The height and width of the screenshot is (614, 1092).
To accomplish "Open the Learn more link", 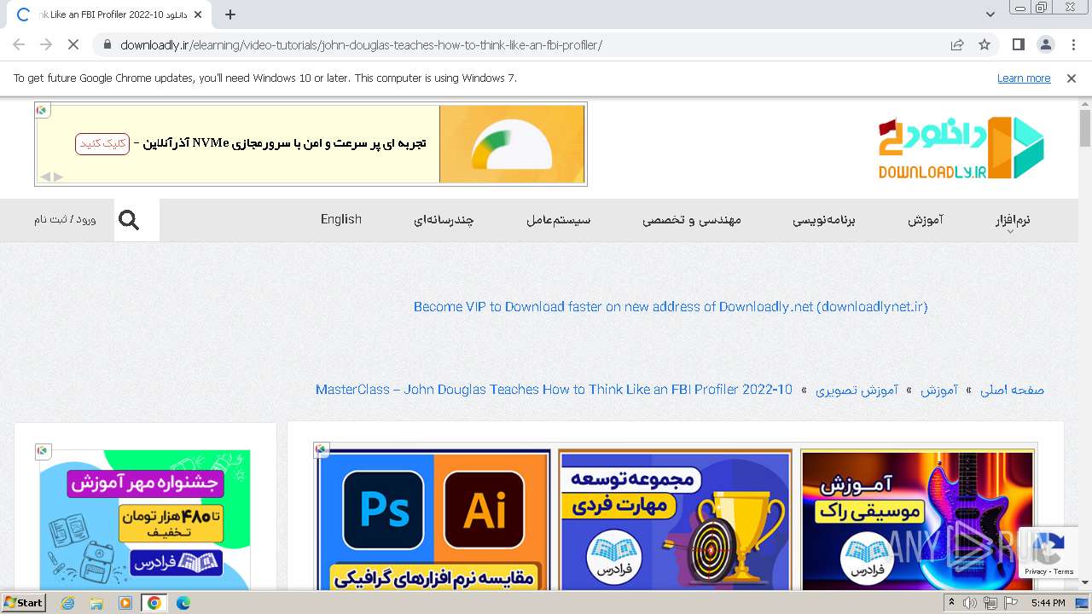I will (1024, 78).
